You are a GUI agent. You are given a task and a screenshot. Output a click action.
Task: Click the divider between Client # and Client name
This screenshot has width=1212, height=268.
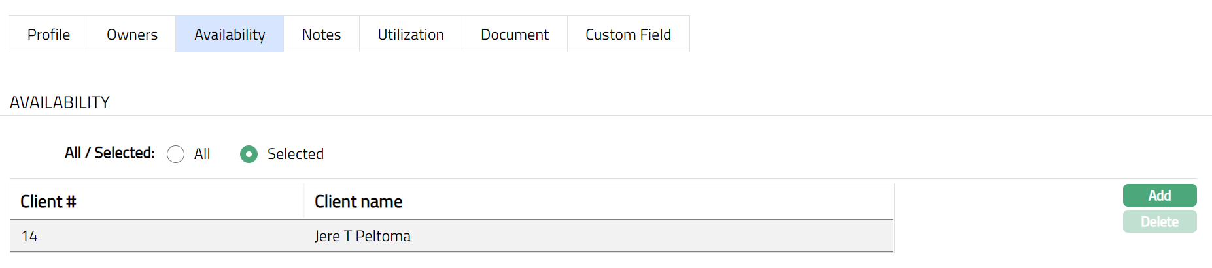(x=304, y=201)
